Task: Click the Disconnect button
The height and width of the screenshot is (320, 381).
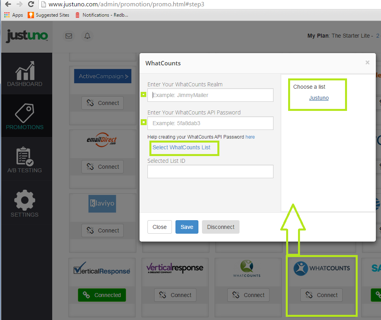Action: [x=221, y=227]
